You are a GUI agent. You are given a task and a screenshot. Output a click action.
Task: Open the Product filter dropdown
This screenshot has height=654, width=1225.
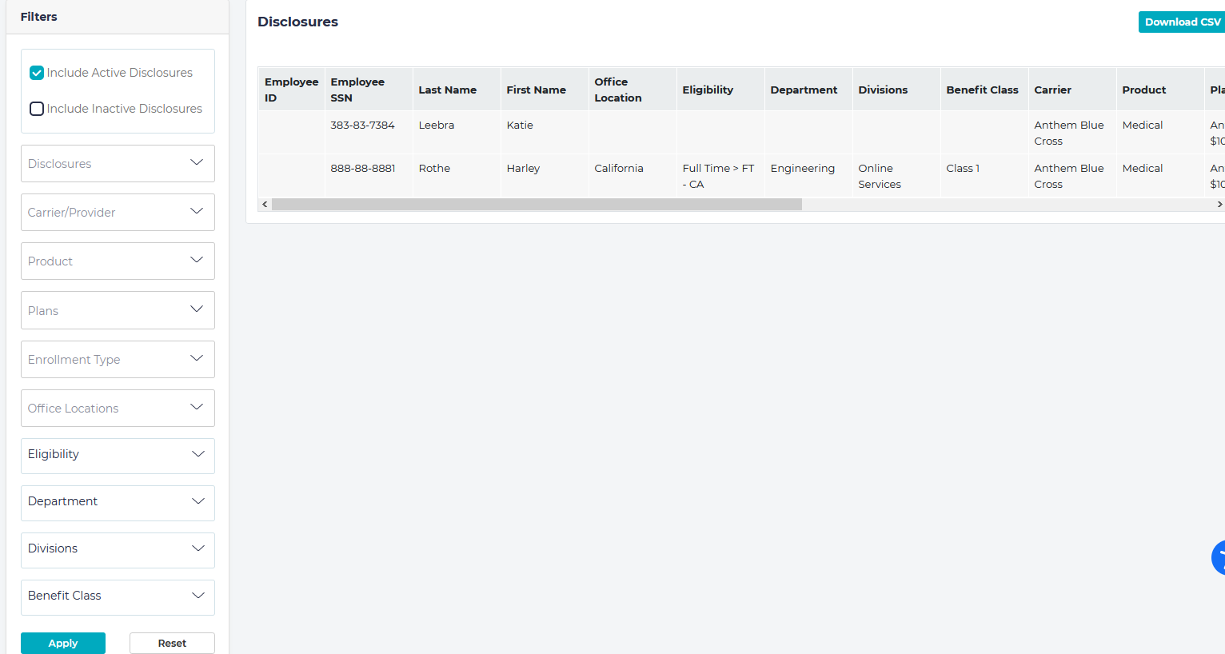coord(118,261)
